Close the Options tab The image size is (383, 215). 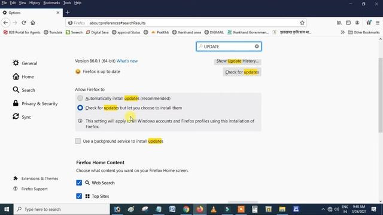58,13
